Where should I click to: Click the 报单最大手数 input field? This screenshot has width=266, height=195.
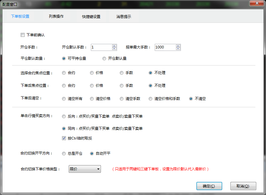click(165, 47)
